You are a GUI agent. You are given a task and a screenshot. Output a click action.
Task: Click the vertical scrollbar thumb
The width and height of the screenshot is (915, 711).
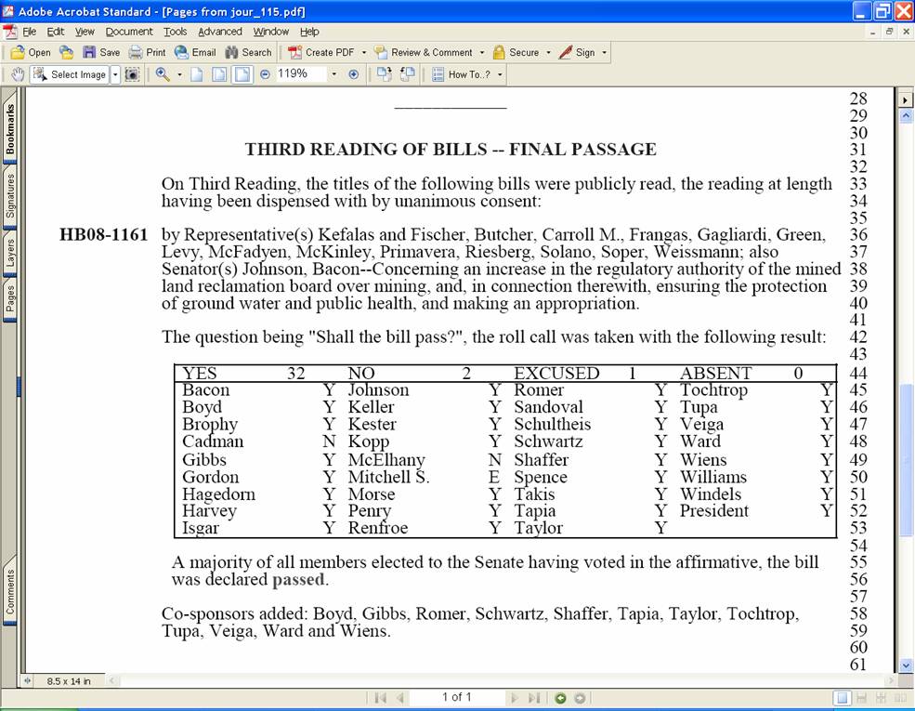[x=905, y=460]
